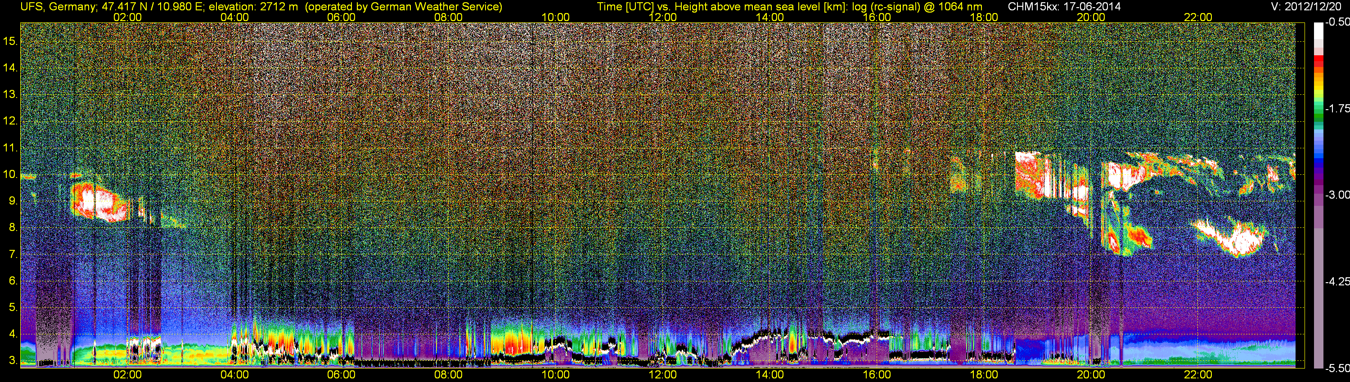Click the "log (rc-signal) @ 1064 nm" label
The height and width of the screenshot is (382, 1350).
[x=917, y=7]
